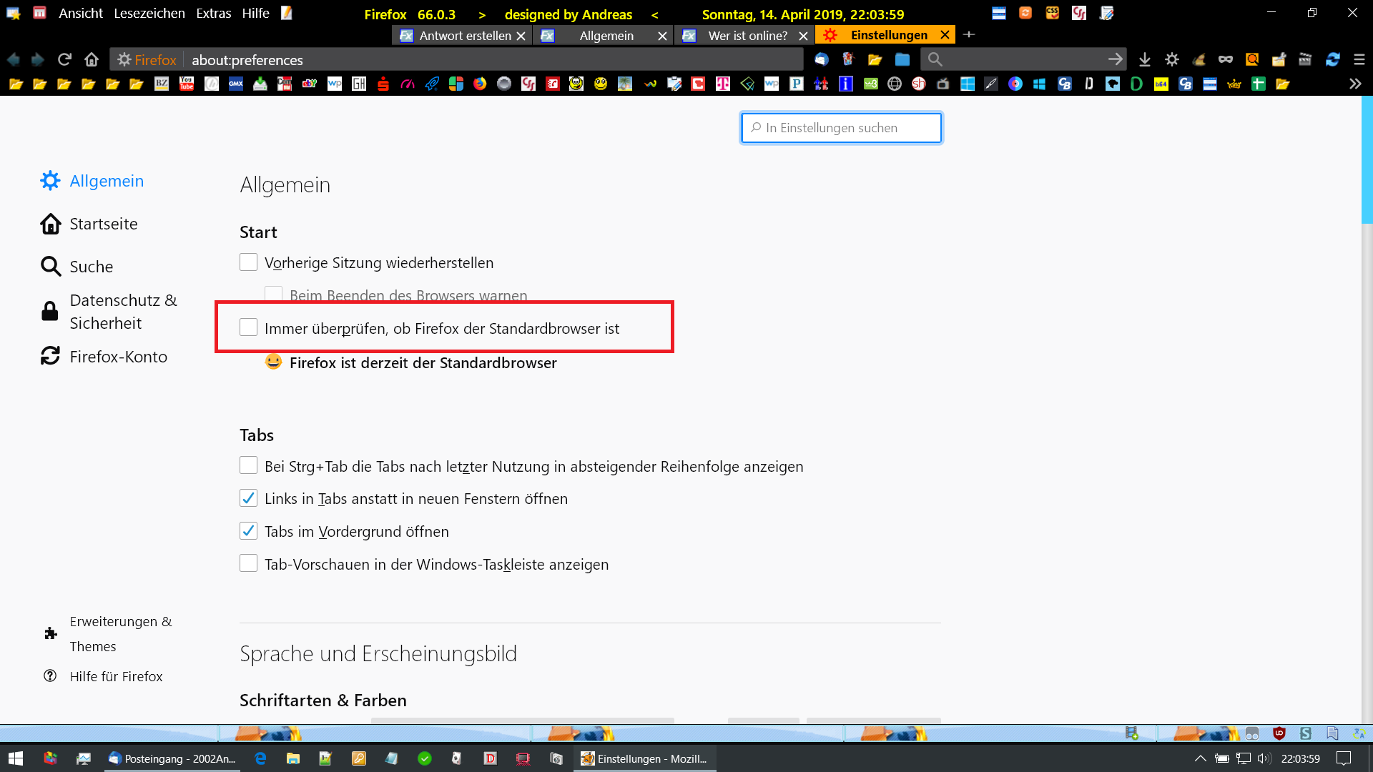Image resolution: width=1373 pixels, height=772 pixels.
Task: Click the YouTube bookmark icon
Action: [187, 84]
